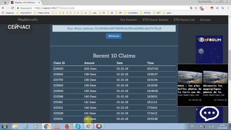Click the time 17:54:01
This screenshot has height=130, width=231.
pyautogui.click(x=152, y=108)
